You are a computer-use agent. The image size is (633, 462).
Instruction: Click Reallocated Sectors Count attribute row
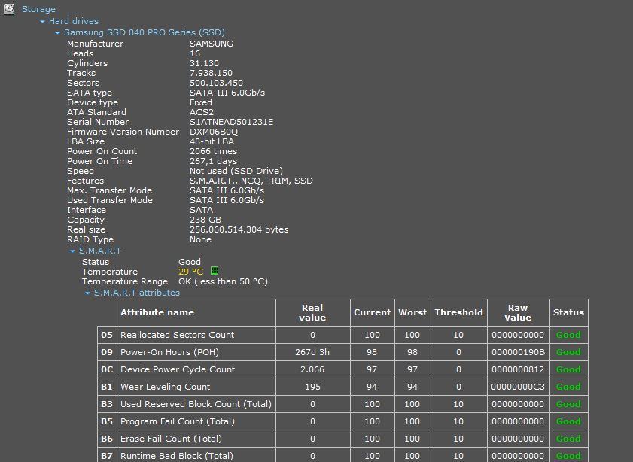click(x=342, y=335)
